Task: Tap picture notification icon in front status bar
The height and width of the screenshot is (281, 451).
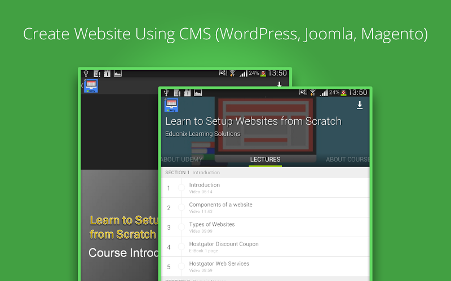Action: coord(198,93)
